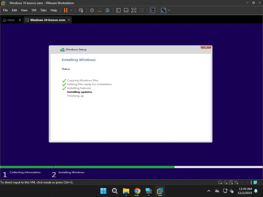Enter full screen mode icon
Viewport: 263px width, 197px height.
[x=134, y=10]
